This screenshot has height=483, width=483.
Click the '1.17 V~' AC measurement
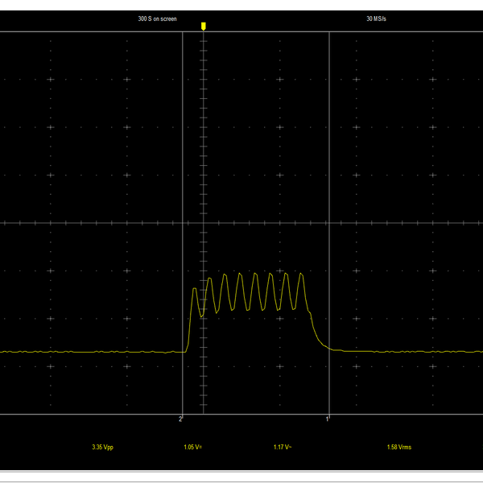click(x=283, y=447)
